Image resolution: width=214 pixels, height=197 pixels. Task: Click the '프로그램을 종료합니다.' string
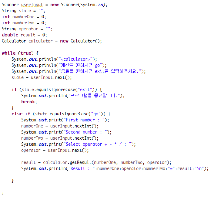click(x=94, y=96)
